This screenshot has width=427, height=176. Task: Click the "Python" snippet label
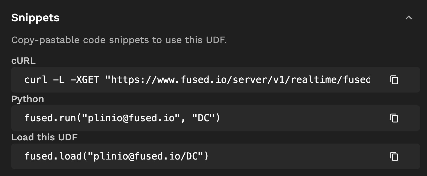(x=28, y=99)
